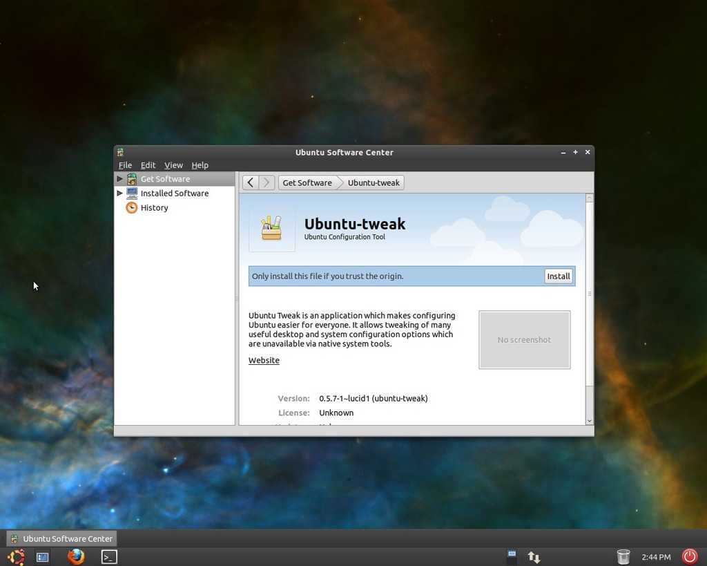Click the Software Center title bar icon

coord(120,152)
